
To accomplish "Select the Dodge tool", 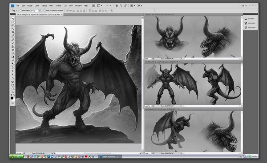I will [12, 64].
